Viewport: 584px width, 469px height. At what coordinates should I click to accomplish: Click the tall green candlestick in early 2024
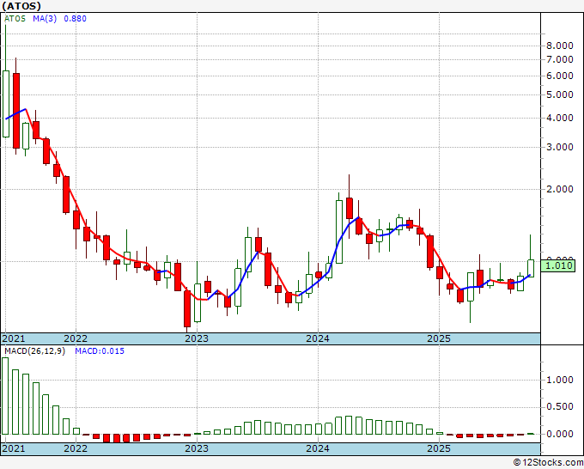coord(339,232)
